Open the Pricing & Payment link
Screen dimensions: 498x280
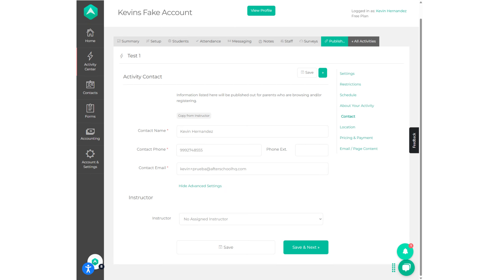356,138
